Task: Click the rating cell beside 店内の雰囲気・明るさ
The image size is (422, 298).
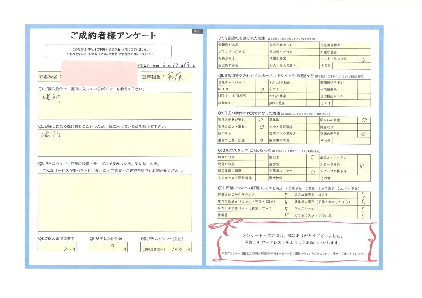Action: coord(364,195)
